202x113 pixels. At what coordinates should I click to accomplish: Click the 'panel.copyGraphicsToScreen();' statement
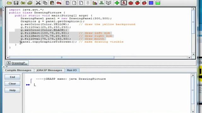coord(49,42)
